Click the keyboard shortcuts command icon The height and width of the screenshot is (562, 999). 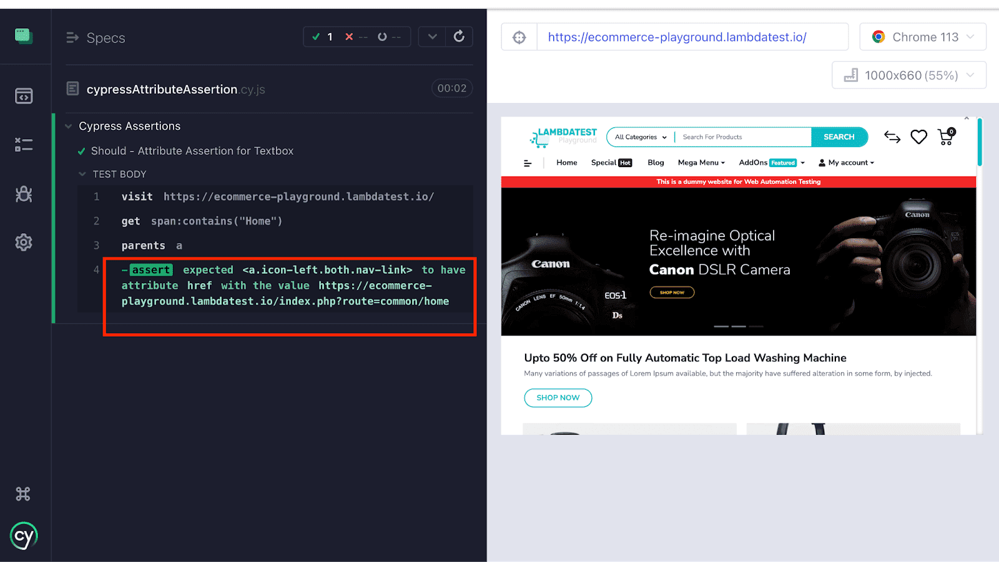[24, 493]
